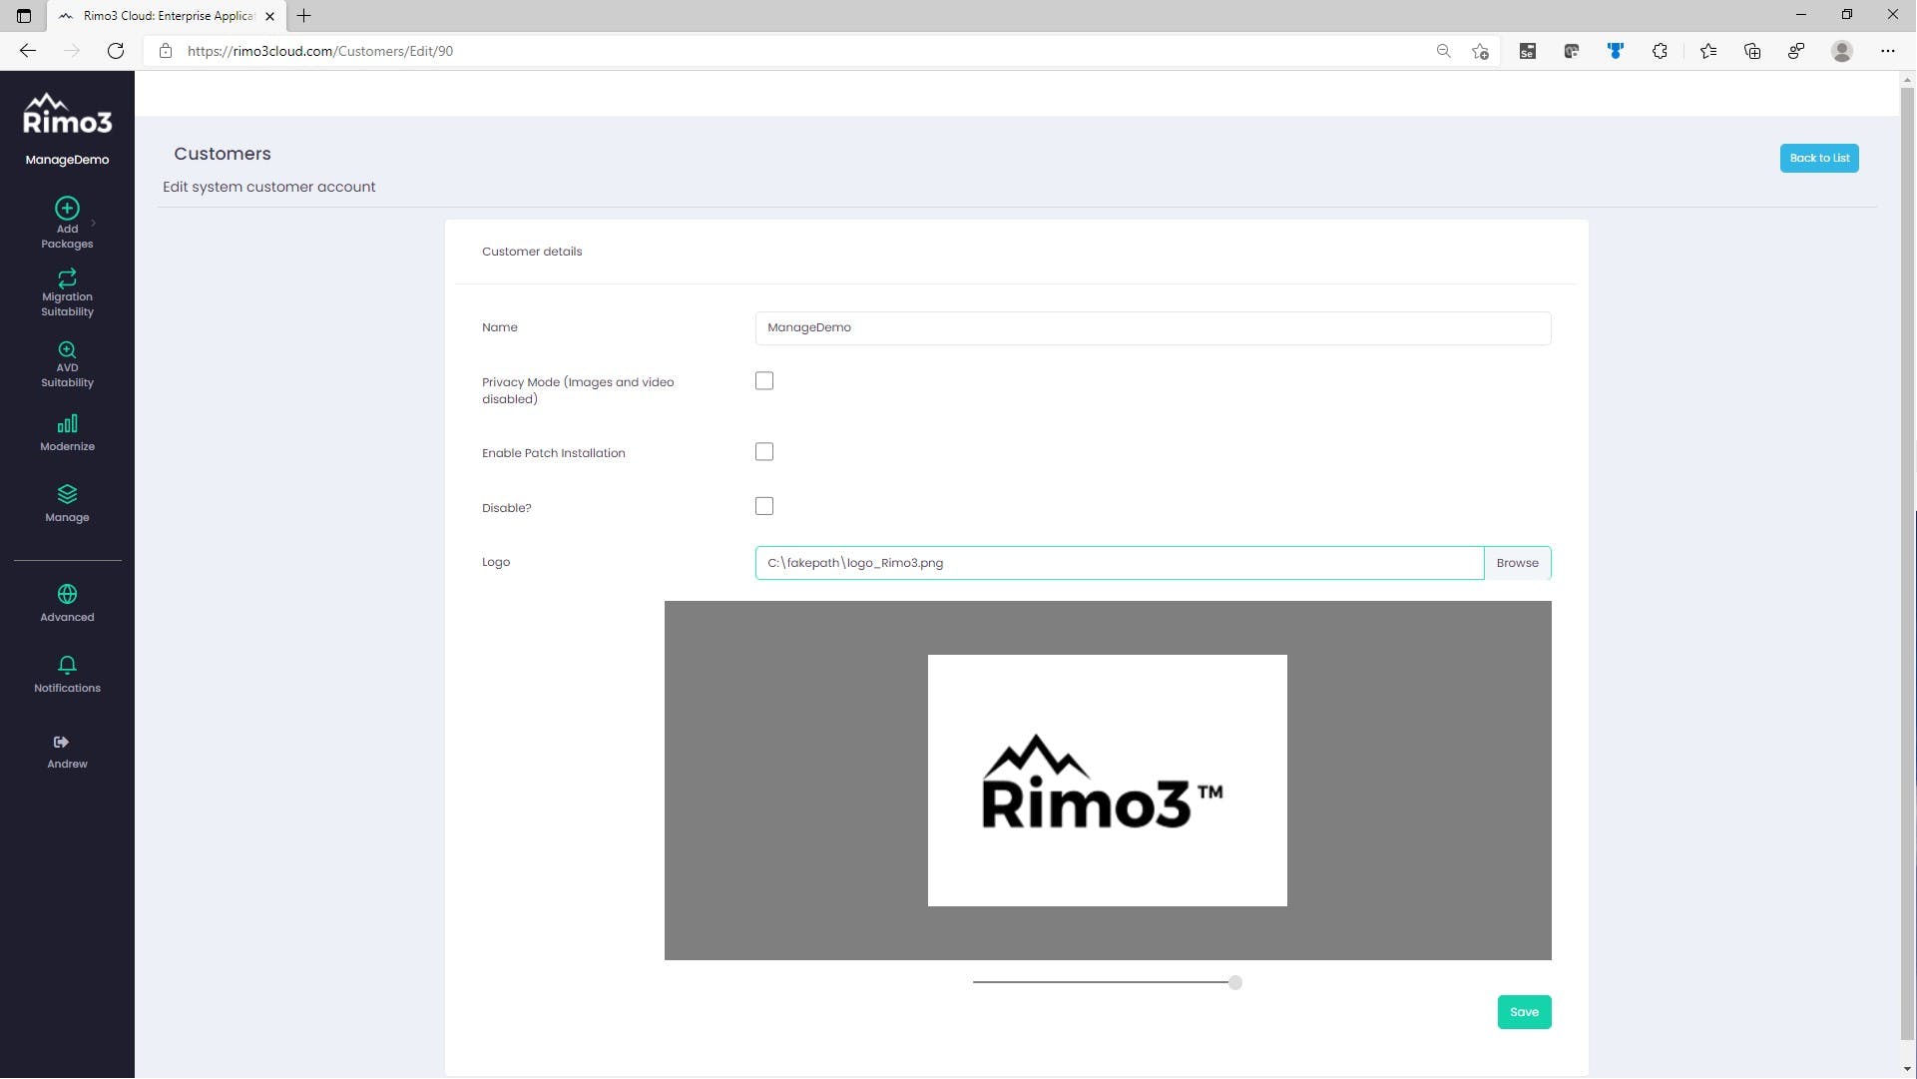Viewport: 1917px width, 1079px height.
Task: Click the Back to List button
Action: (1818, 158)
